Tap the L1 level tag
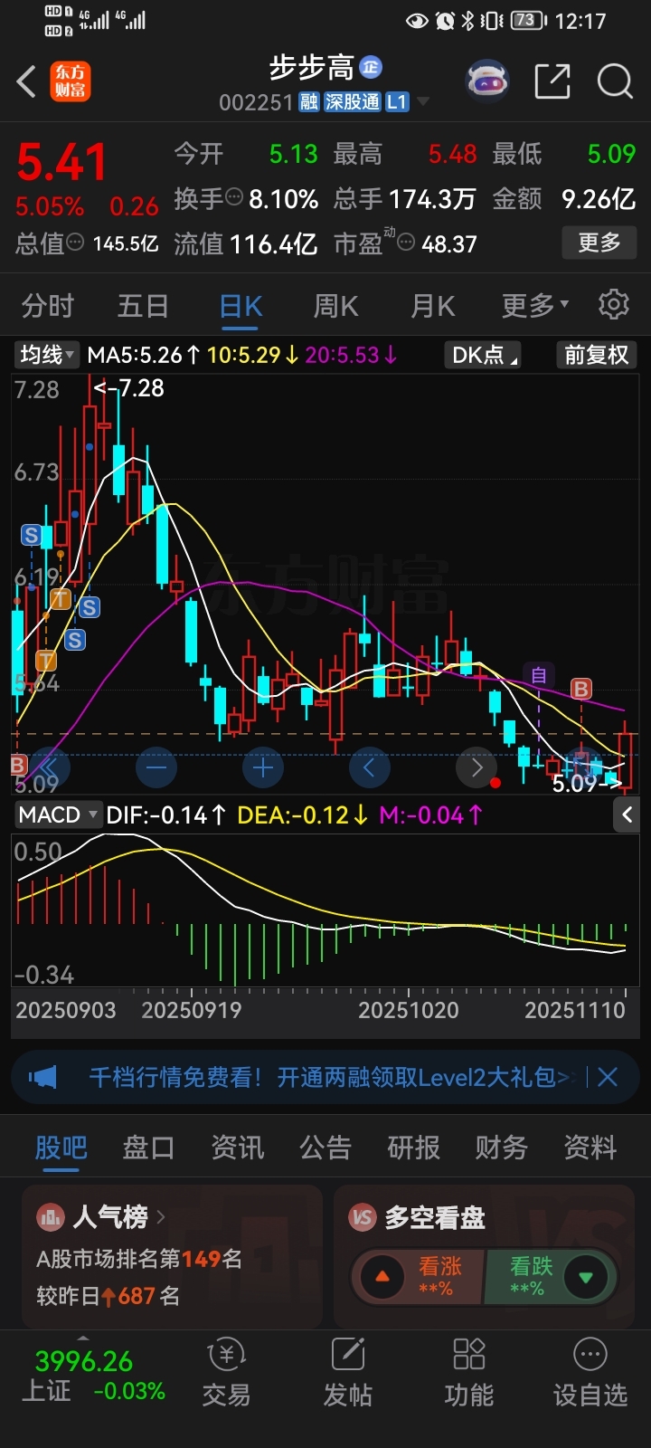Screen dimensions: 651x1448 point(397,102)
